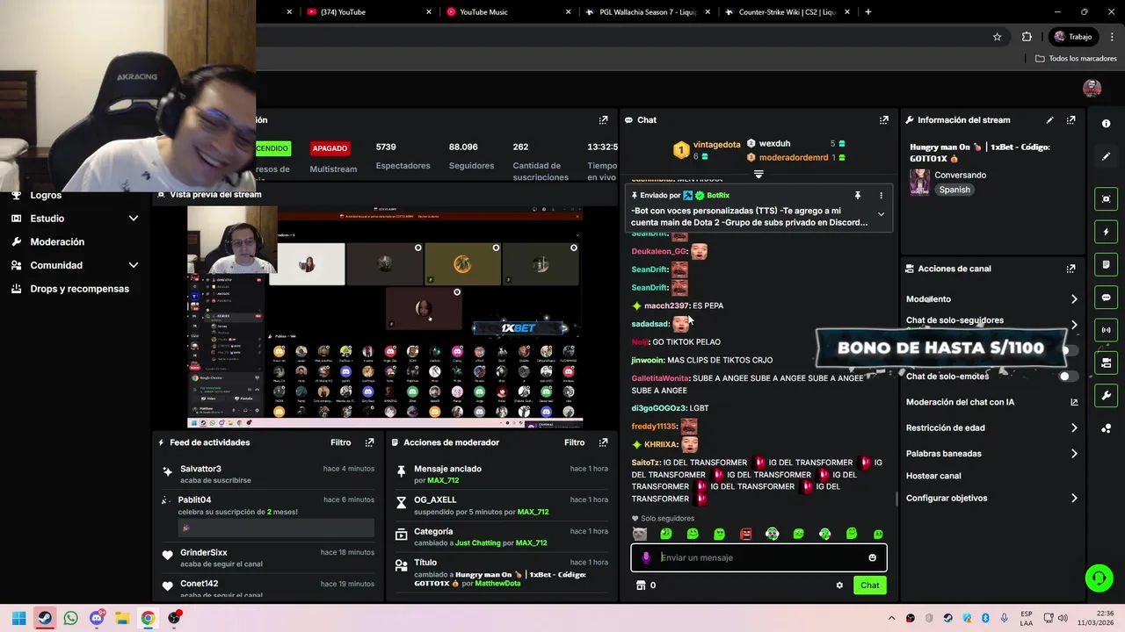Open Todos los marcadores bookmarks folder
Viewport: 1125px width, 632px height.
(1077, 59)
